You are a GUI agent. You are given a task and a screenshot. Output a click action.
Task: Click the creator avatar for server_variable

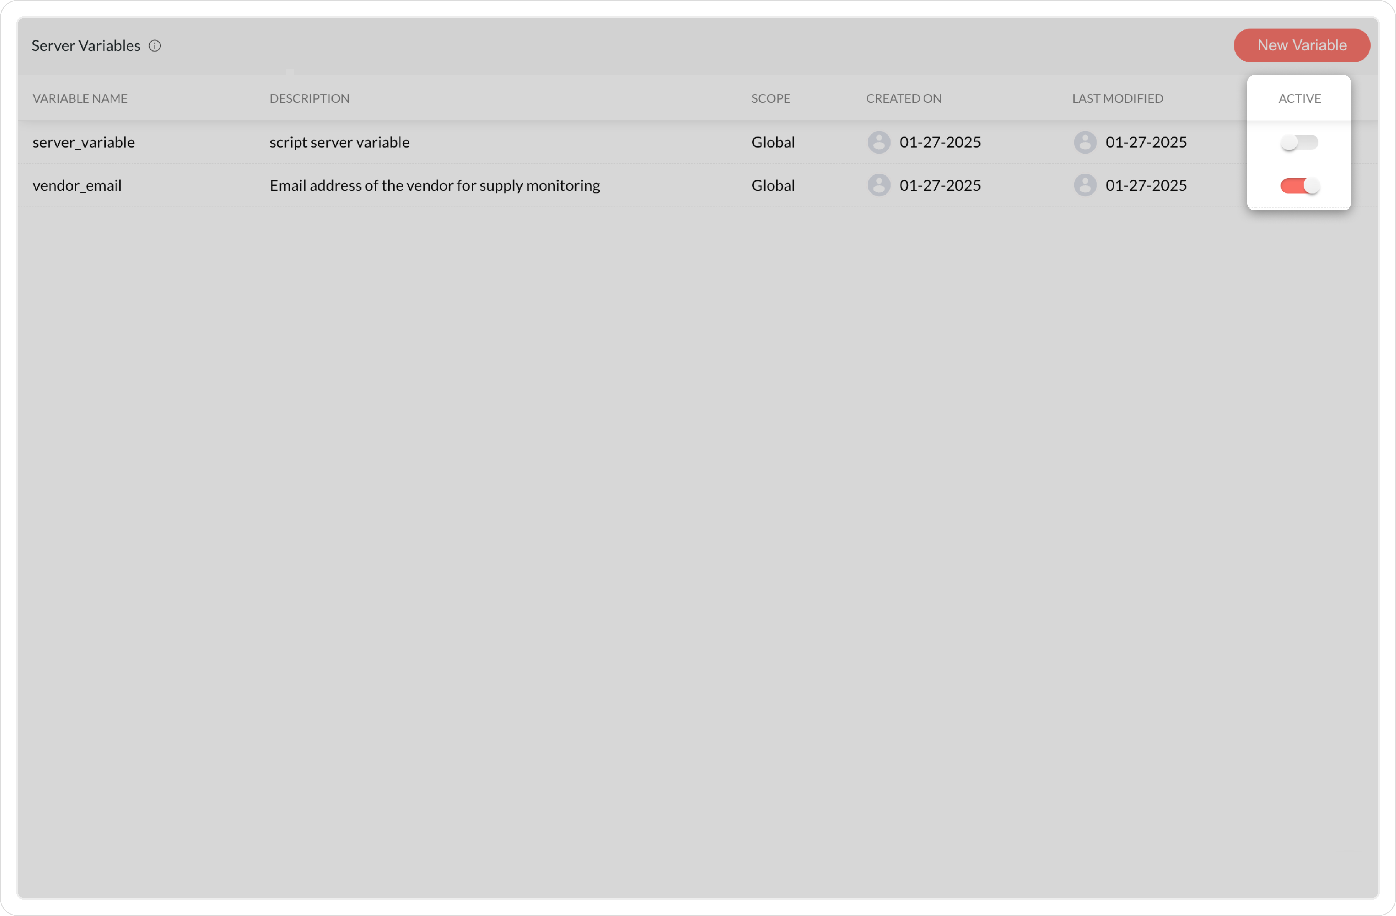[x=878, y=142]
